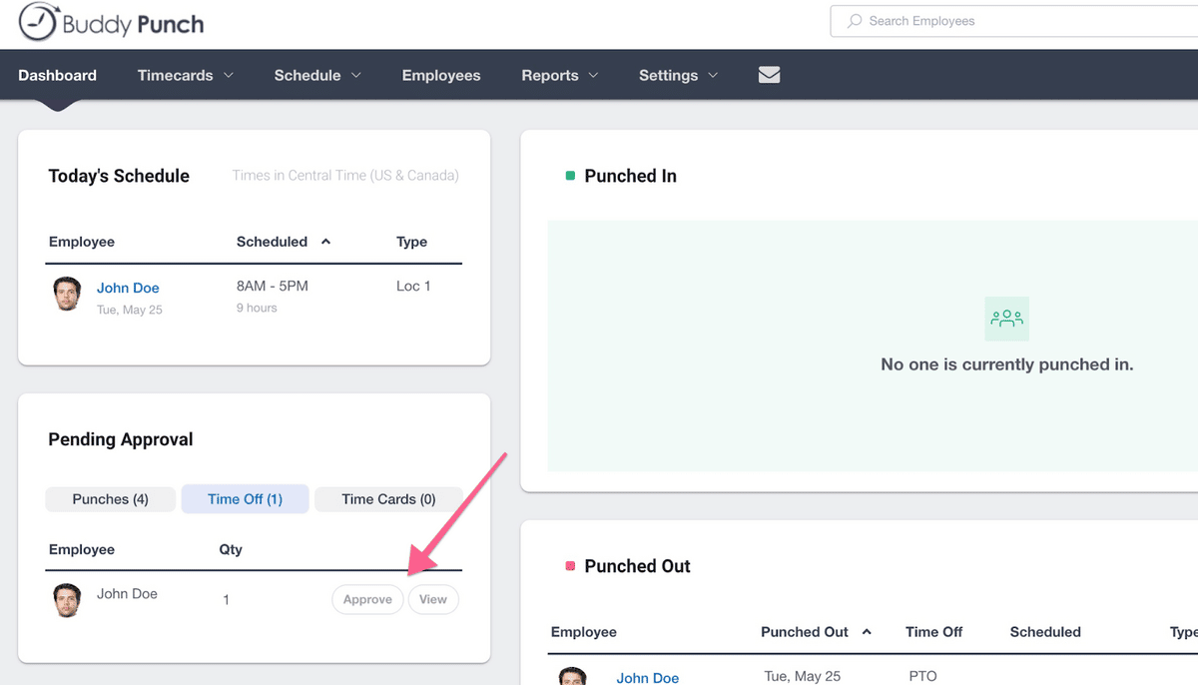Click the magnifier icon in search box
This screenshot has width=1198, height=685.
pos(855,21)
